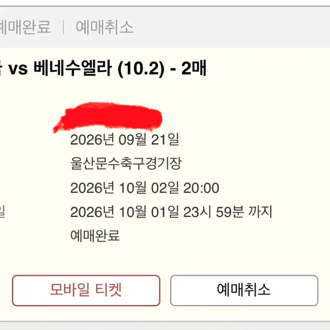Click the partially visible 일 label at left
The height and width of the screenshot is (330, 330).
[x=2, y=212]
